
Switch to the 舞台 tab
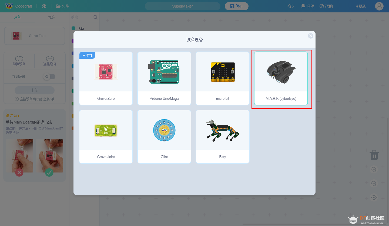[x=52, y=17]
